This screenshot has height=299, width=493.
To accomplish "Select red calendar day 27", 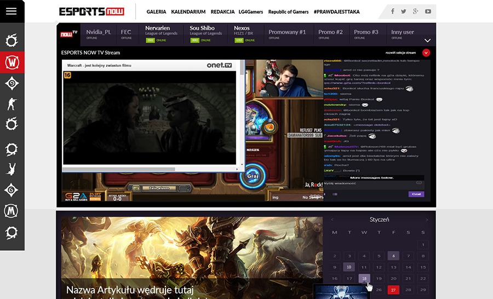I will coord(393,290).
